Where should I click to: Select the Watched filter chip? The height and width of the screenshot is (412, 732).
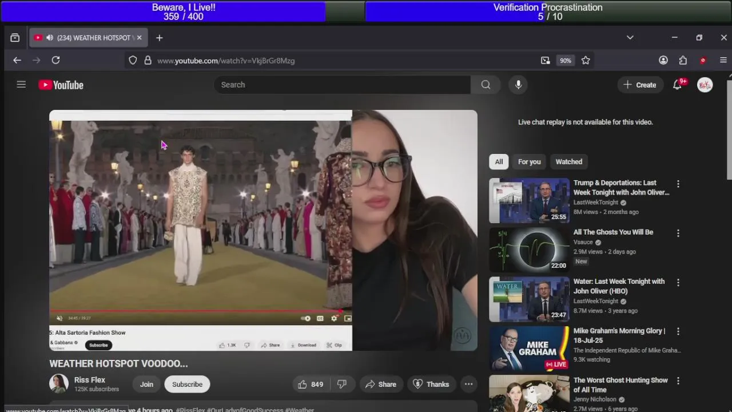[569, 162]
